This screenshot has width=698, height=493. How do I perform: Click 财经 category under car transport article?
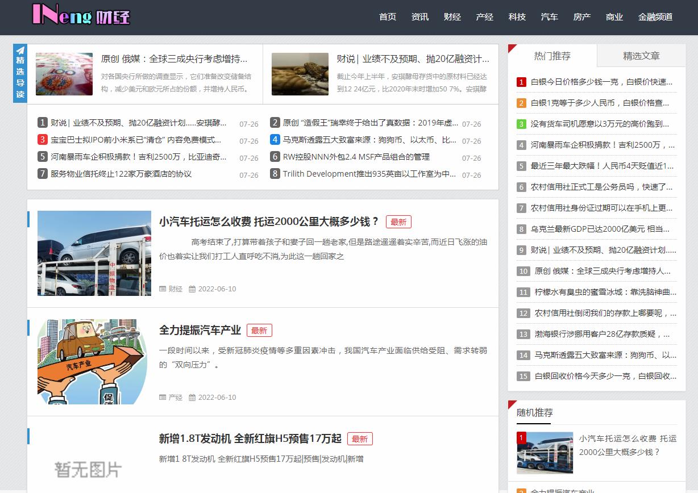176,289
